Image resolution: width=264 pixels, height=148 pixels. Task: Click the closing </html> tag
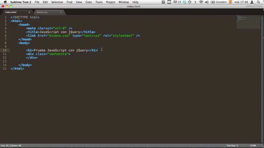tap(17, 69)
